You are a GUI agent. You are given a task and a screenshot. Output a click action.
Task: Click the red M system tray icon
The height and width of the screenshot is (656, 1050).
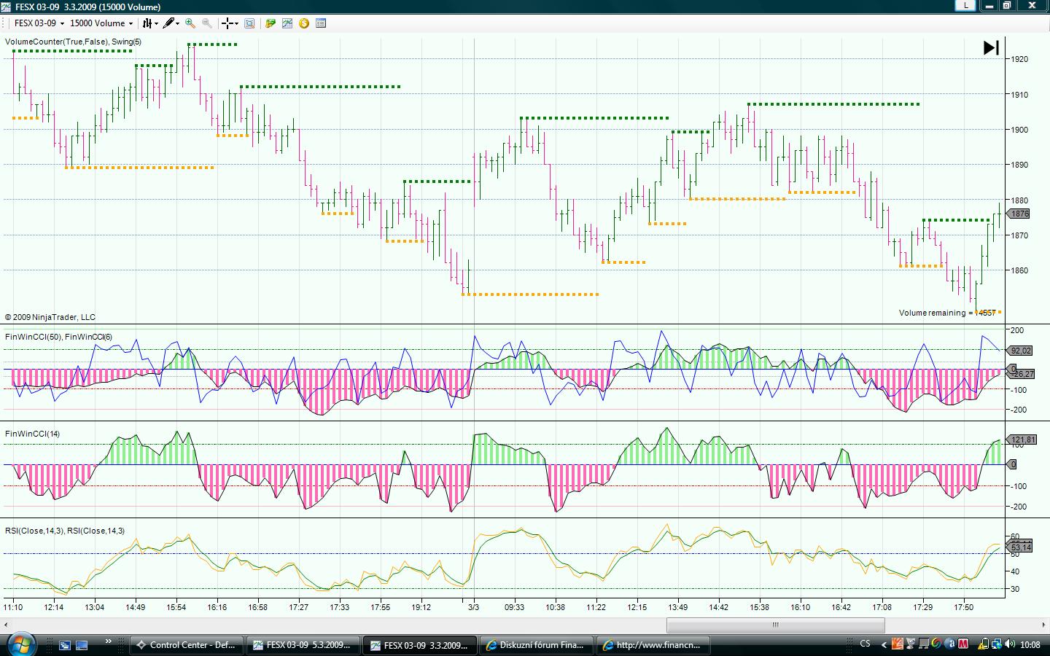point(963,644)
